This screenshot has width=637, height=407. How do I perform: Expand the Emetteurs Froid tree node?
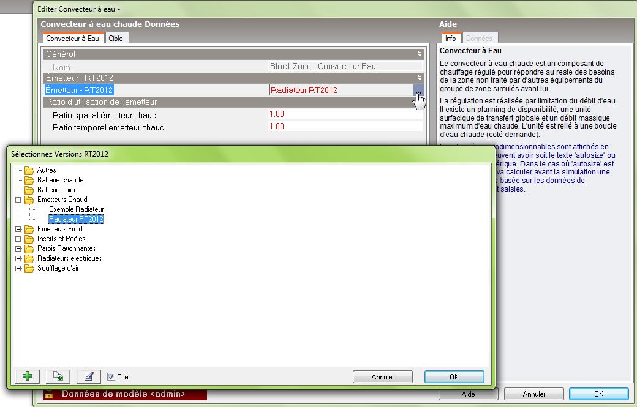(18, 229)
